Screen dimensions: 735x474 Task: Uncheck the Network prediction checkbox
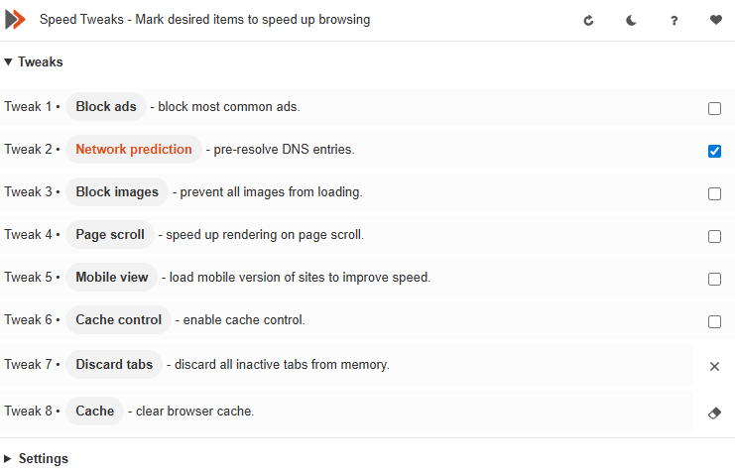point(714,151)
